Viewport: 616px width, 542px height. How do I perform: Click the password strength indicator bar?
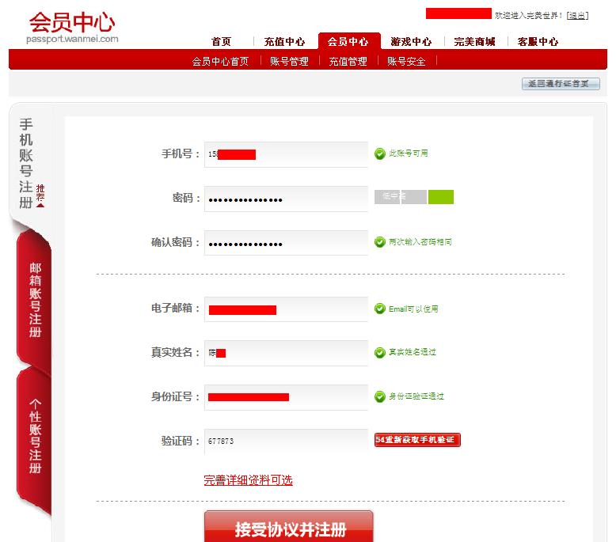(x=413, y=197)
